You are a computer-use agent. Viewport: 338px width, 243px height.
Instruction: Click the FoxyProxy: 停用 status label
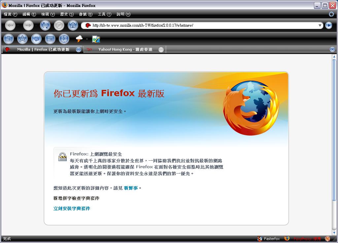(307, 239)
